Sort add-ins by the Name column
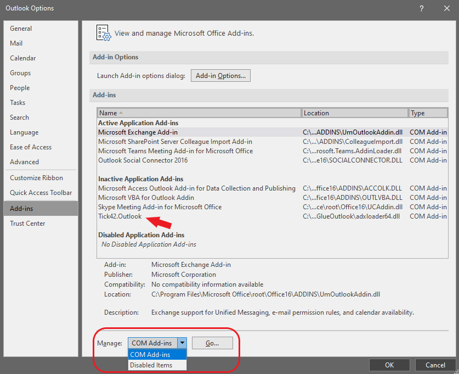Viewport: 459px width, 374px height. pos(199,113)
